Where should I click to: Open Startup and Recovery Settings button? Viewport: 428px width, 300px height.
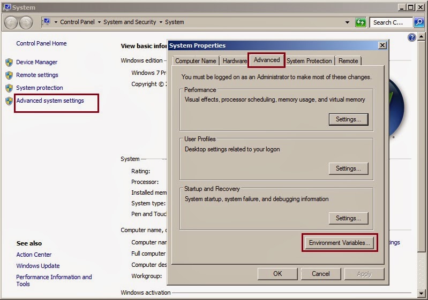point(348,218)
